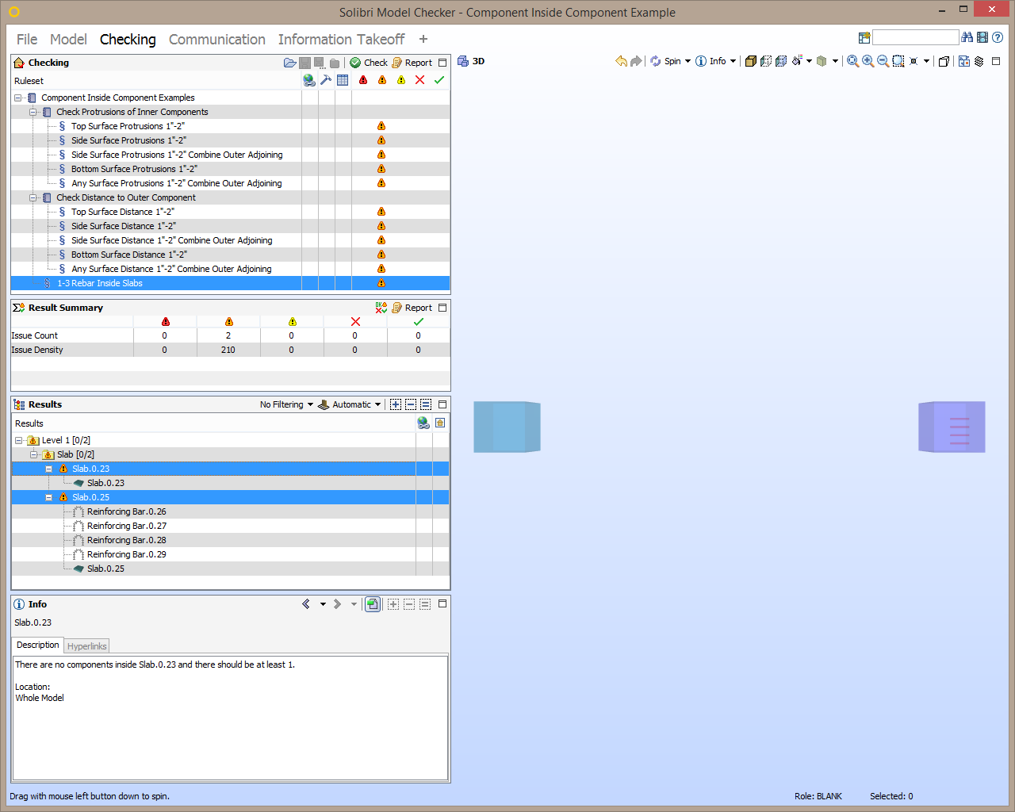1015x812 pixels.
Task: Click collapse all icon in Results panel
Action: [x=411, y=404]
